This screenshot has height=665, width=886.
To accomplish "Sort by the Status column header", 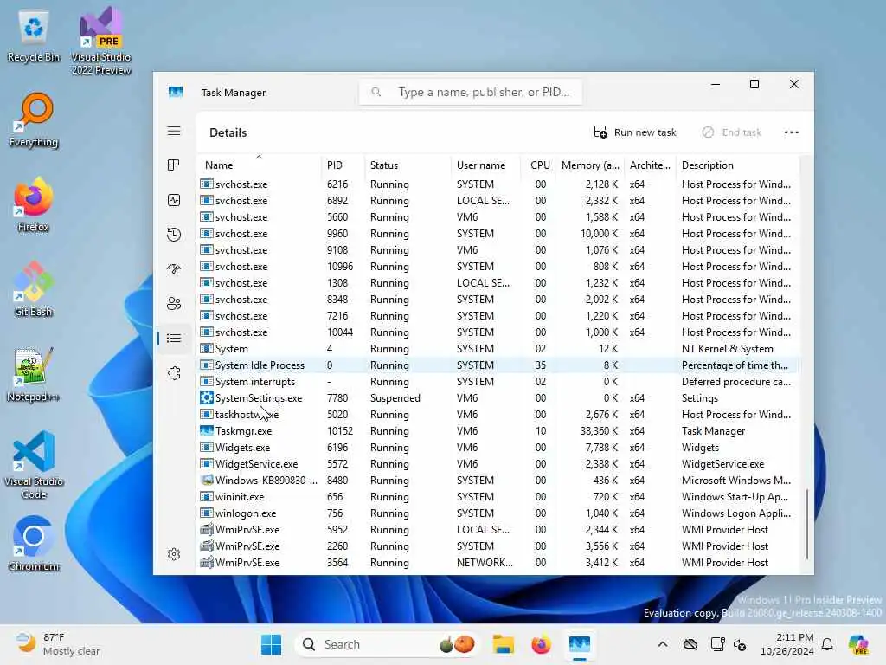I will click(x=408, y=165).
